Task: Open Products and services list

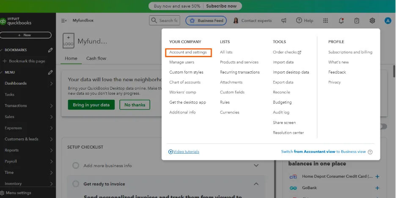Action: pos(239,62)
